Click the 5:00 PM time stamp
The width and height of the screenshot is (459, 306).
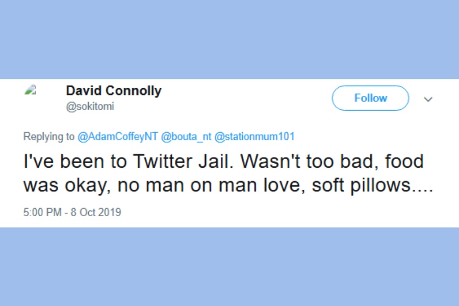click(42, 212)
